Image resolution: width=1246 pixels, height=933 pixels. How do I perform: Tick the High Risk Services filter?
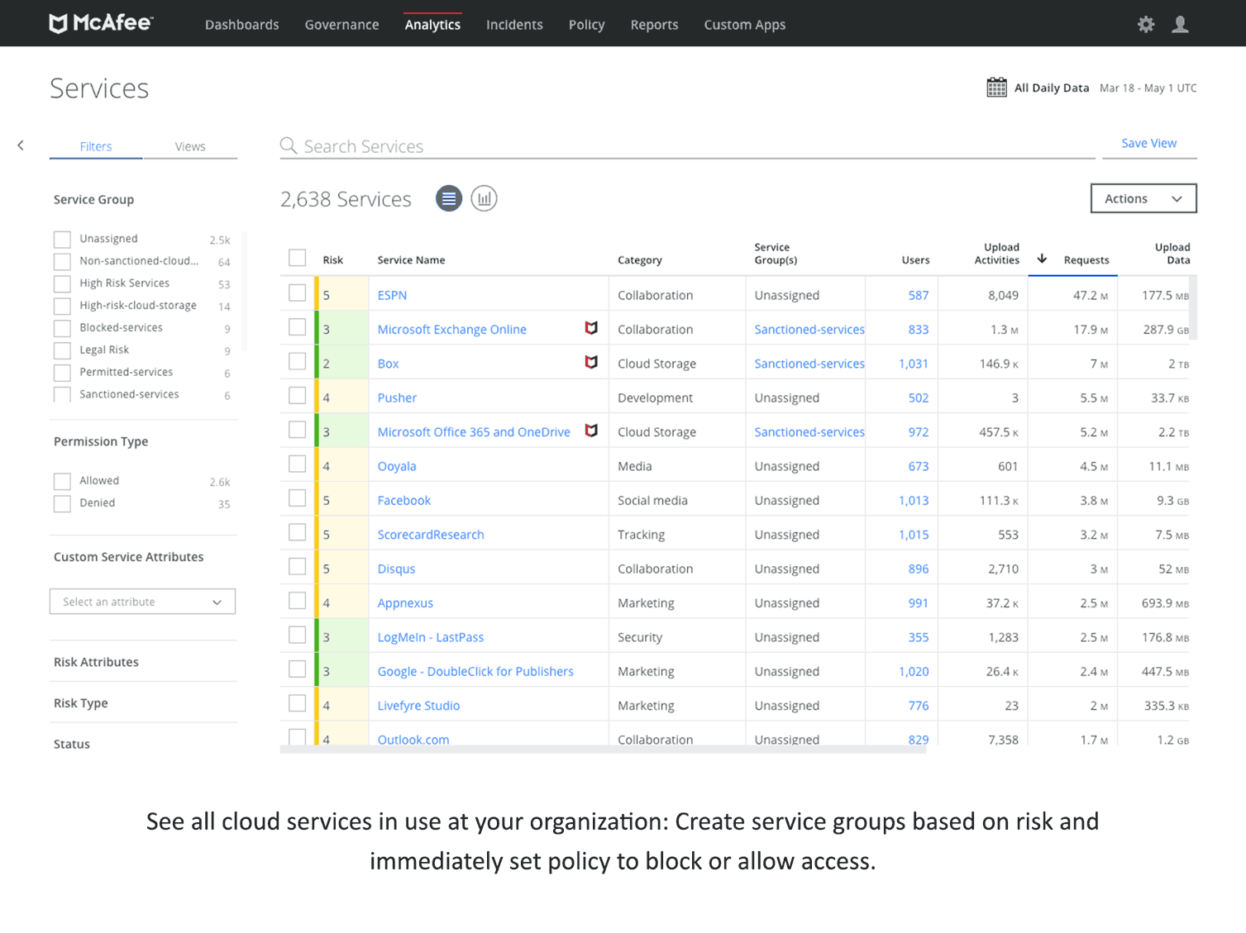point(62,284)
